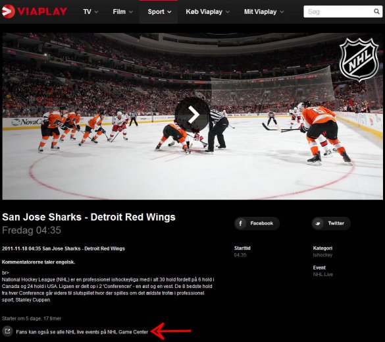Open the Sport dropdown arrow
385x342 pixels.
[x=169, y=12]
